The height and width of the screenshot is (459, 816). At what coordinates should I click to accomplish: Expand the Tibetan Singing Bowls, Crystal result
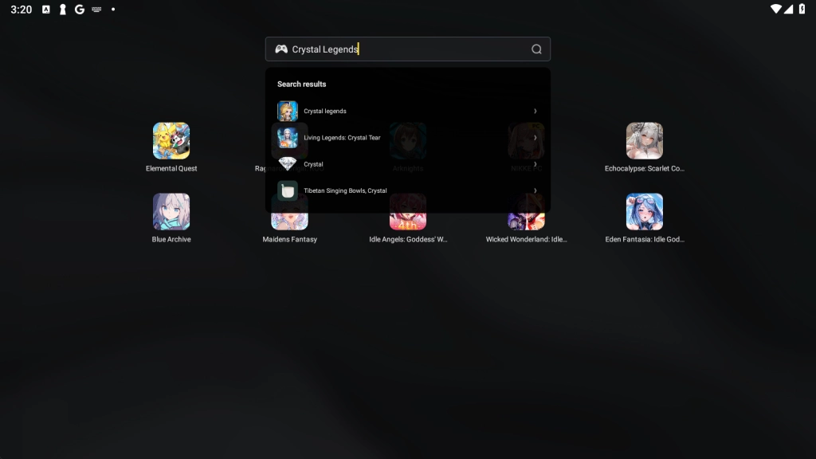pyautogui.click(x=535, y=190)
